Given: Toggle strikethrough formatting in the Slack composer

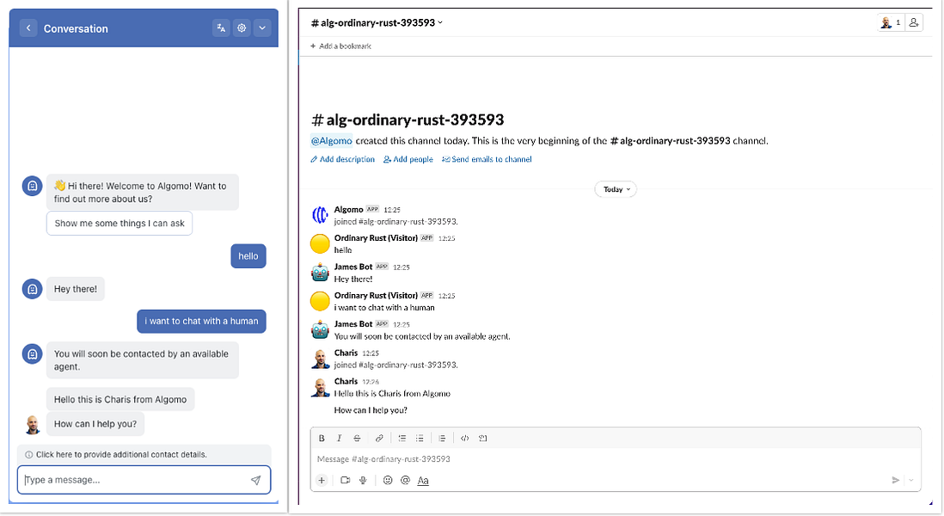Looking at the screenshot, I should (x=357, y=439).
